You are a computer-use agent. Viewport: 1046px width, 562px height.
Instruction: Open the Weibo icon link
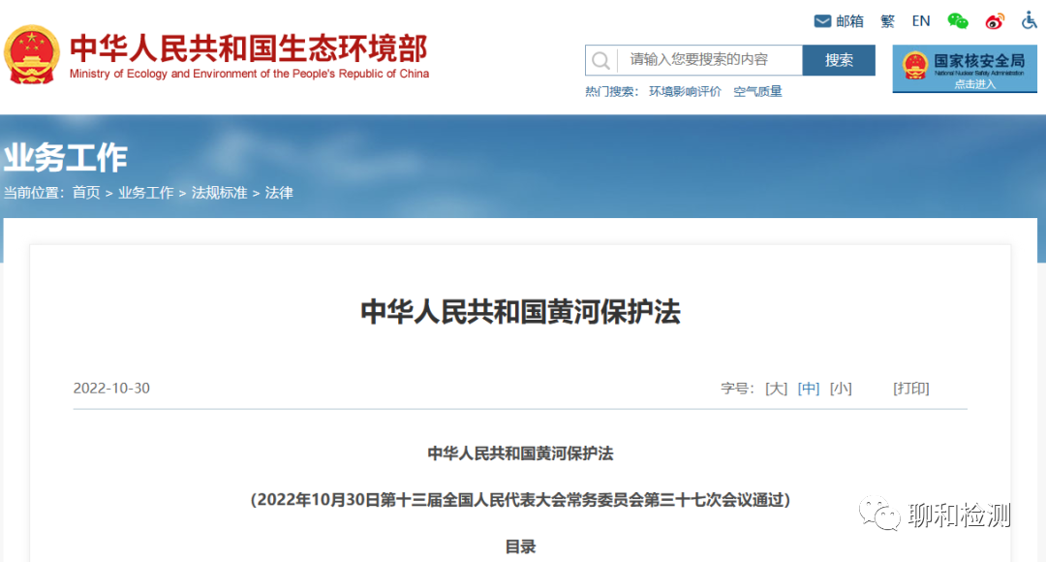pos(995,21)
